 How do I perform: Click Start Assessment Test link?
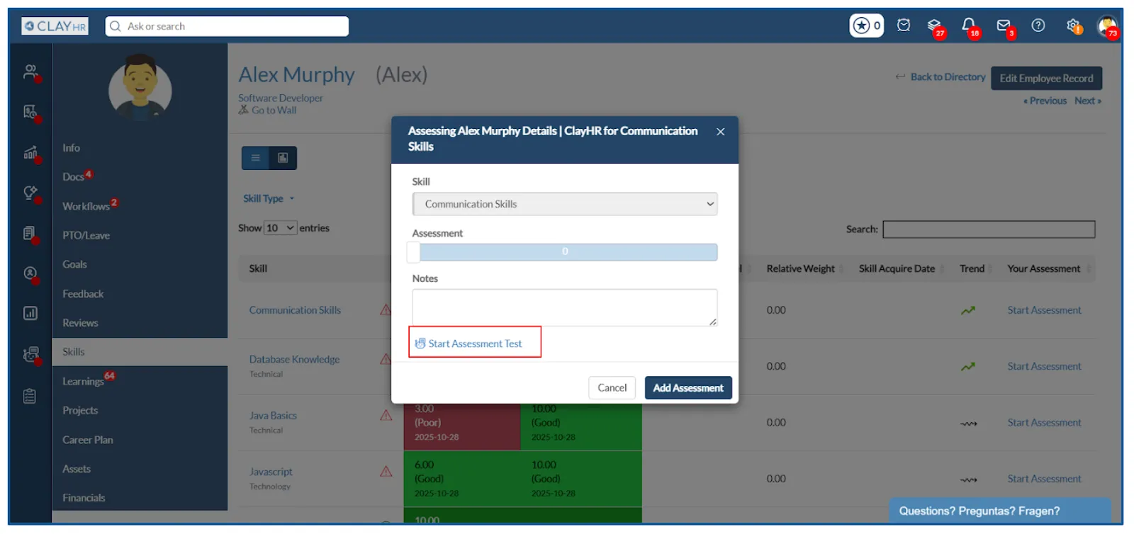(475, 343)
